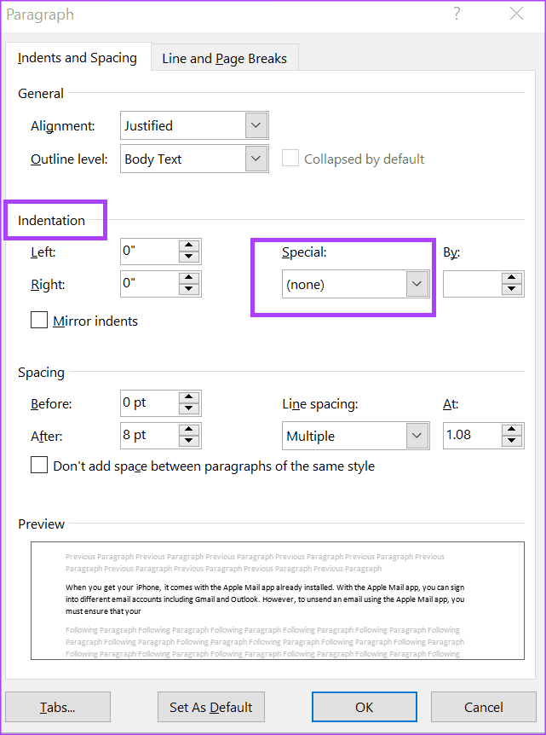546x735 pixels.
Task: Click the Cancel button
Action: point(483,707)
